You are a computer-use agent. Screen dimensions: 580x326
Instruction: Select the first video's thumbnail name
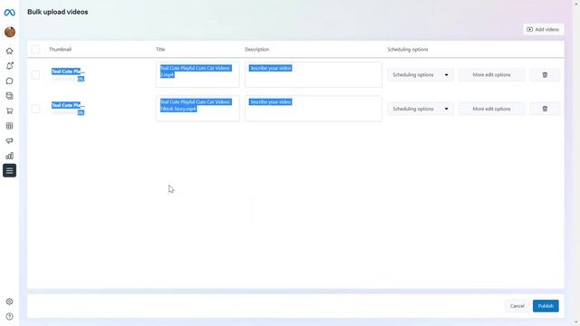click(x=68, y=72)
